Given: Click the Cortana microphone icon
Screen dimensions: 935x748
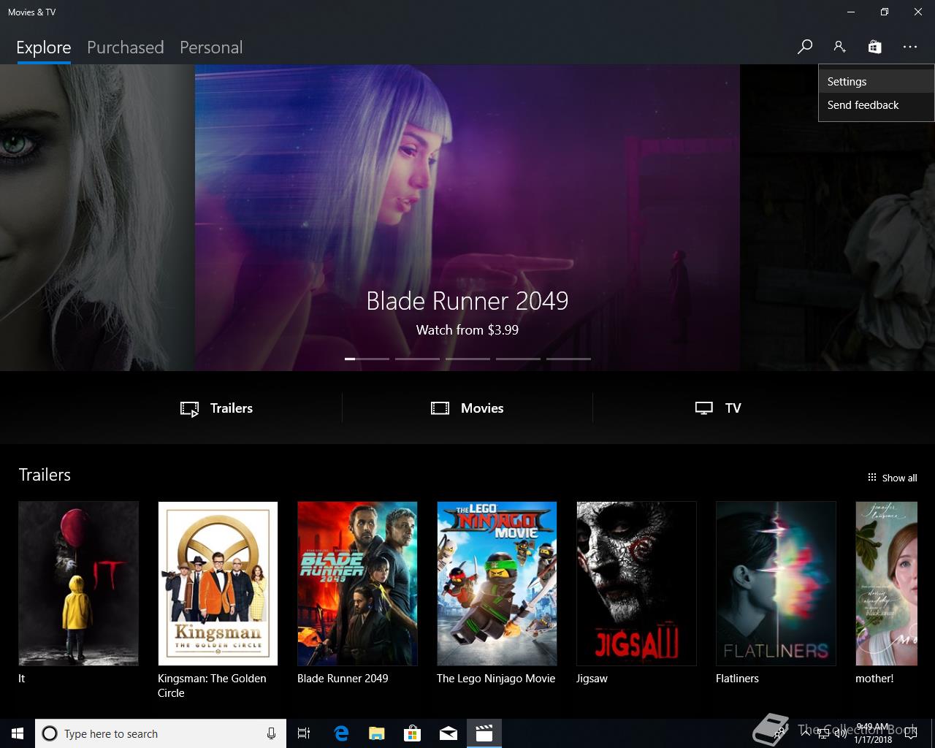Looking at the screenshot, I should (271, 733).
